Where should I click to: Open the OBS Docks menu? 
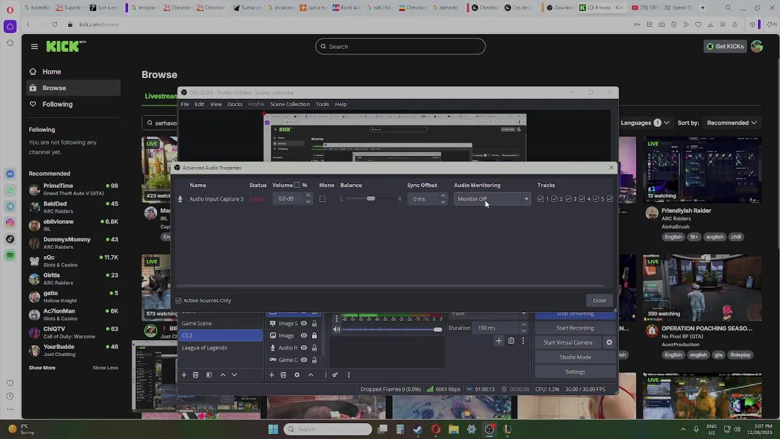coord(235,104)
